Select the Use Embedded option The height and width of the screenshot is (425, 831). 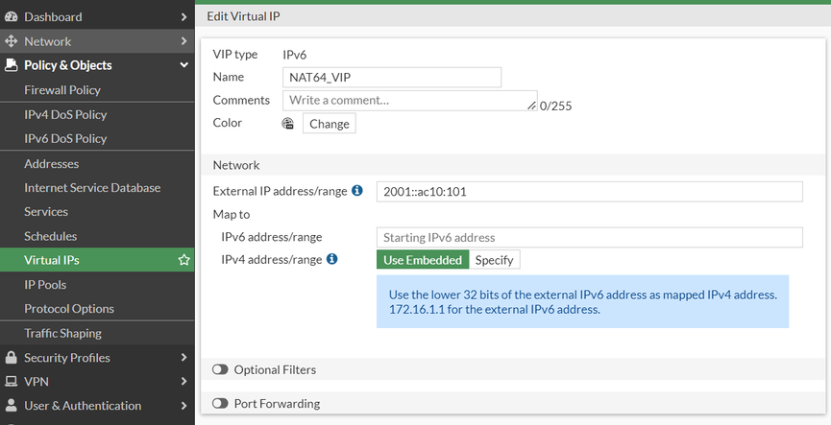point(423,260)
